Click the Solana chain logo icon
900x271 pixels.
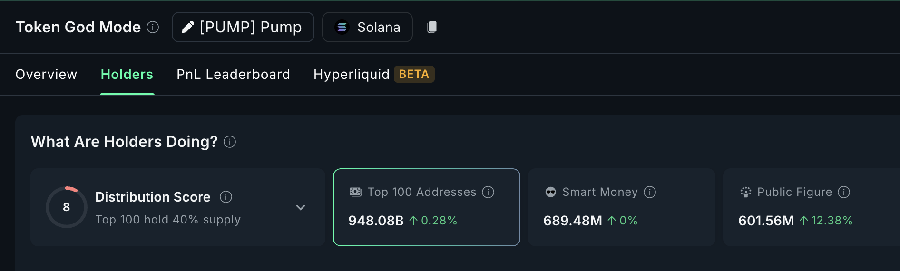point(342,27)
